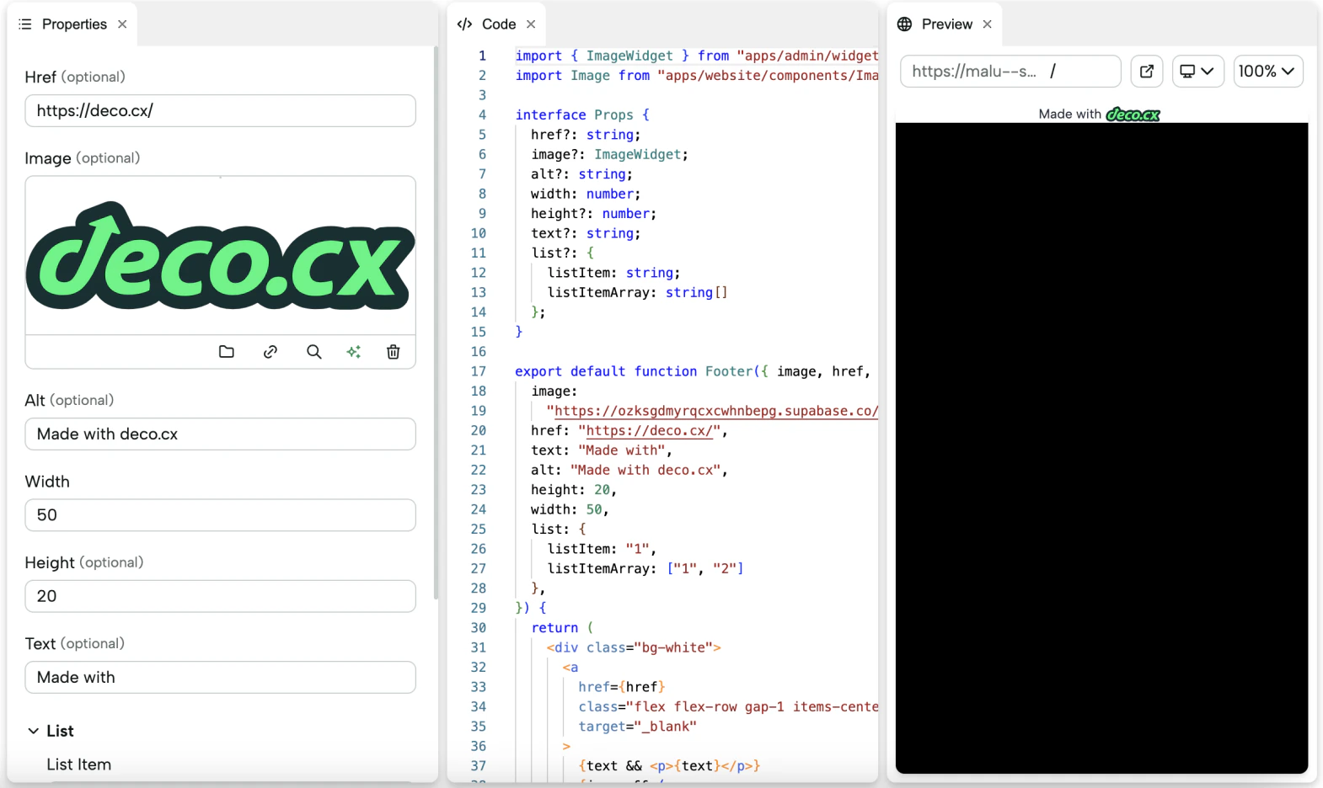The image size is (1323, 788).
Task: Click the link icon under image
Action: [x=270, y=352]
